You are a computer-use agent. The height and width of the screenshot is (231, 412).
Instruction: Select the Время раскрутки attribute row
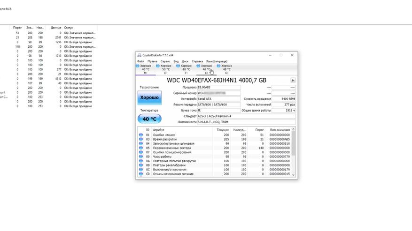point(214,139)
